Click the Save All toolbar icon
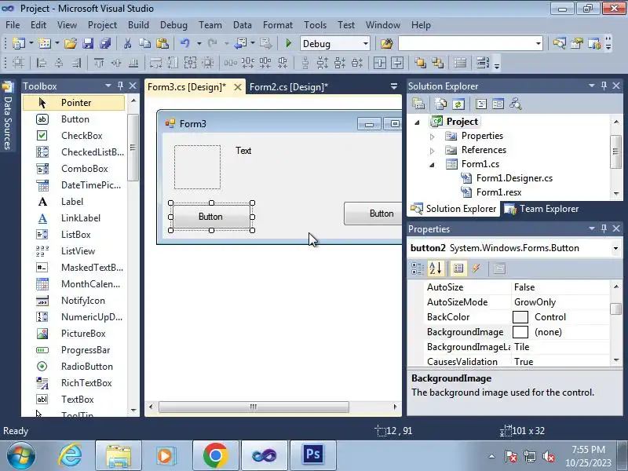The width and height of the screenshot is (628, 471). pos(105,43)
